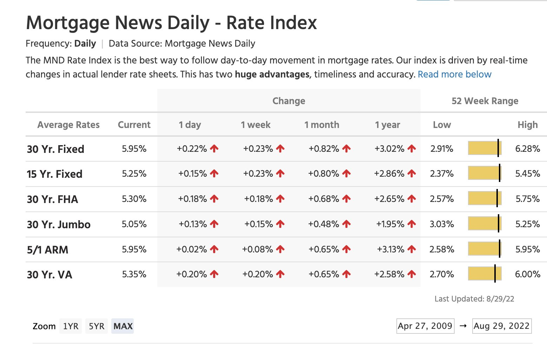The image size is (547, 345).
Task: Edit the Aug 29, 2022 end date
Action: click(501, 326)
